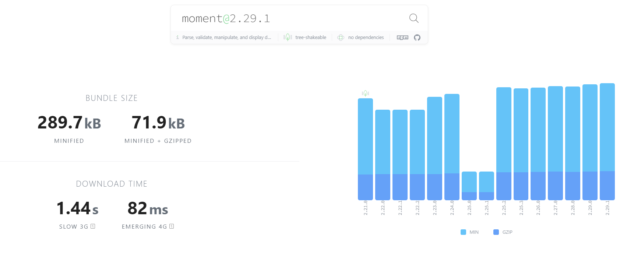Select the 2.29.1 version bar
The height and width of the screenshot is (254, 641).
click(607, 142)
